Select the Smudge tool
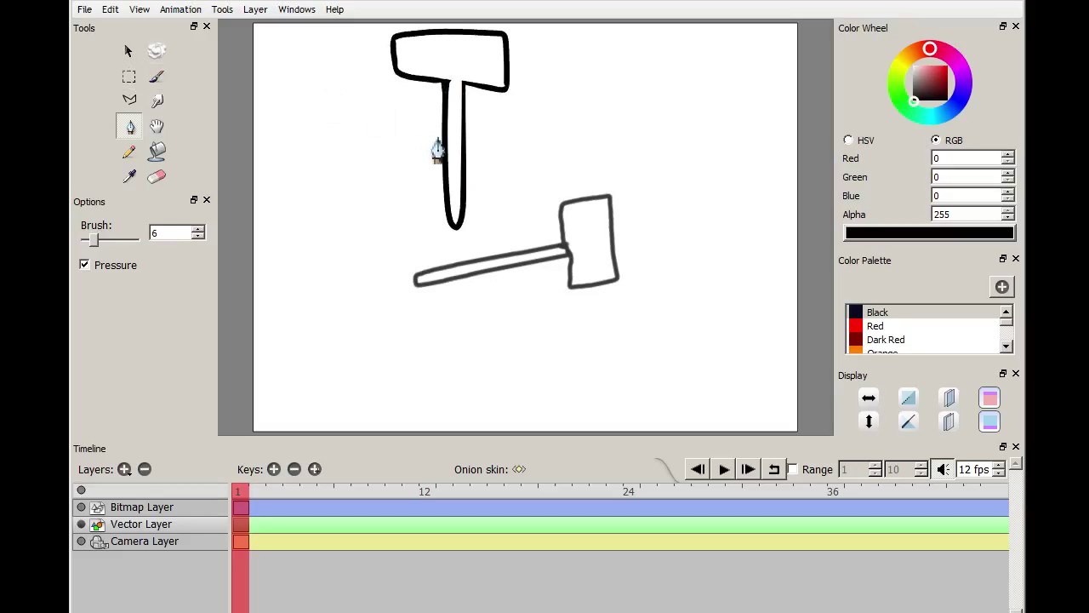1089x613 pixels. click(157, 101)
